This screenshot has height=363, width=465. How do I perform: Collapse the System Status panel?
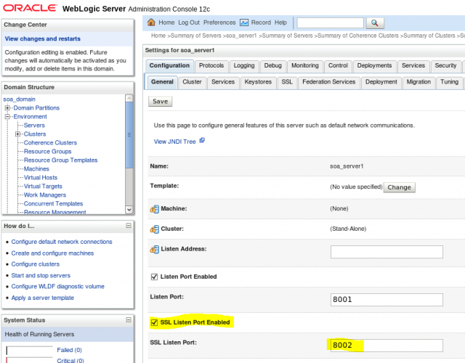click(x=129, y=319)
